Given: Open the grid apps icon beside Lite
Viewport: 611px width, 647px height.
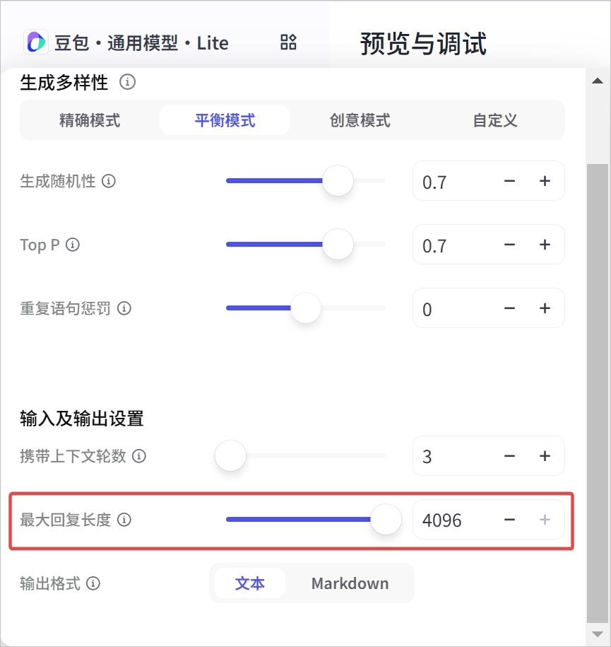Looking at the screenshot, I should 288,42.
